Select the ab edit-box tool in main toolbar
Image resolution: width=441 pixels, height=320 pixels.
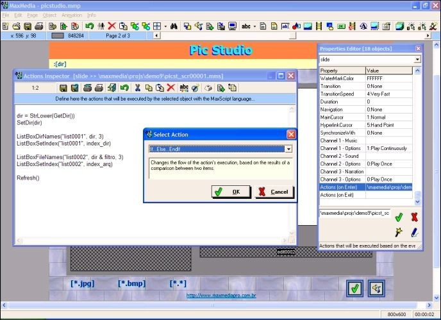[x=285, y=26]
